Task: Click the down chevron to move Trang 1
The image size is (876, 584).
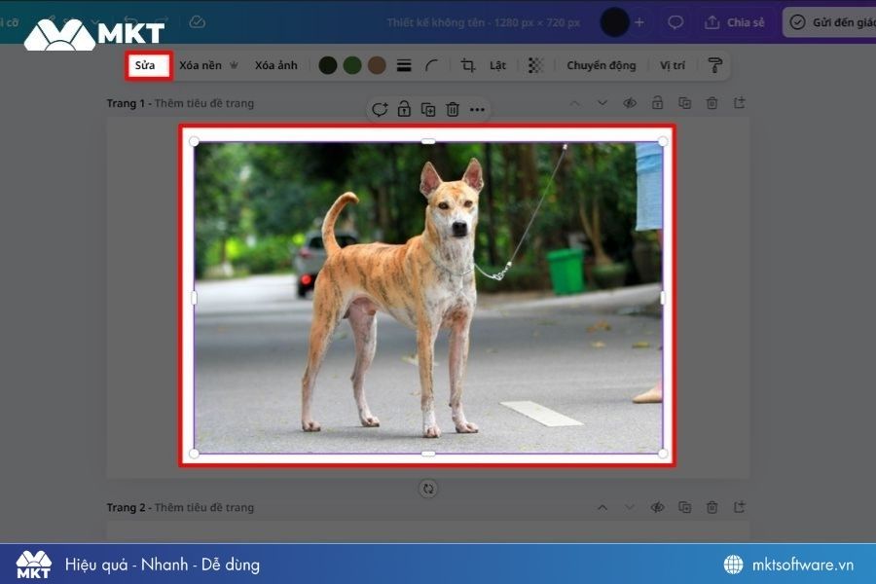Action: pos(603,102)
